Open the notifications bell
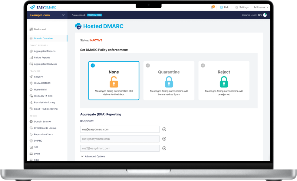The width and height of the screenshot is (297, 181). click(x=212, y=7)
